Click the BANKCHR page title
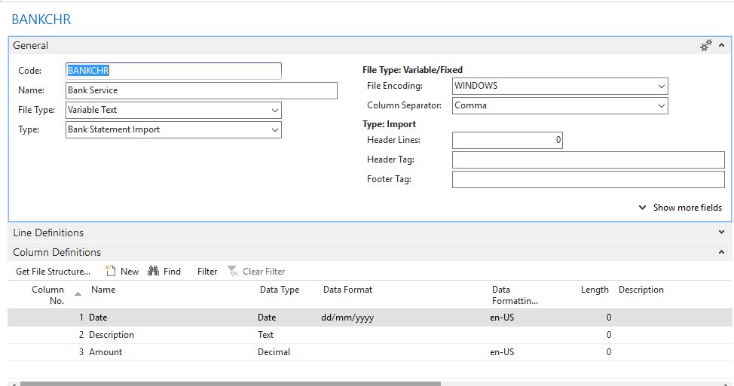 pyautogui.click(x=41, y=19)
